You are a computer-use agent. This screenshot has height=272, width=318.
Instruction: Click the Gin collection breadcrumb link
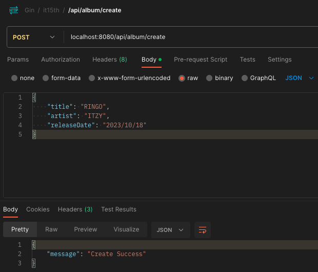(29, 10)
